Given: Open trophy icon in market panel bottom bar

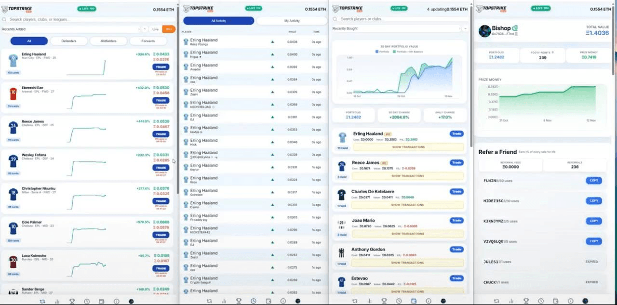Looking at the screenshot, I should (x=72, y=301).
